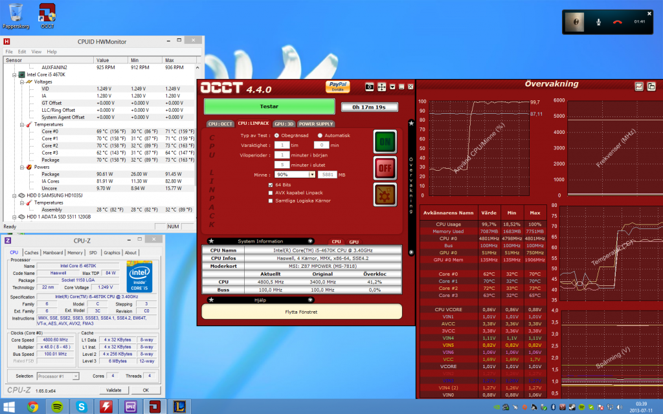Click the star icon beside System Information
The height and width of the screenshot is (414, 663).
point(211,241)
